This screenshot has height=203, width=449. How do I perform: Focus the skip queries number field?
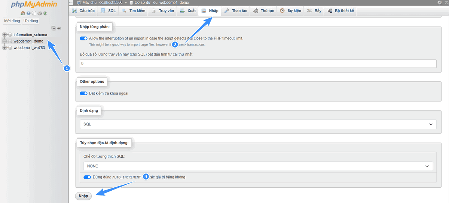click(258, 64)
